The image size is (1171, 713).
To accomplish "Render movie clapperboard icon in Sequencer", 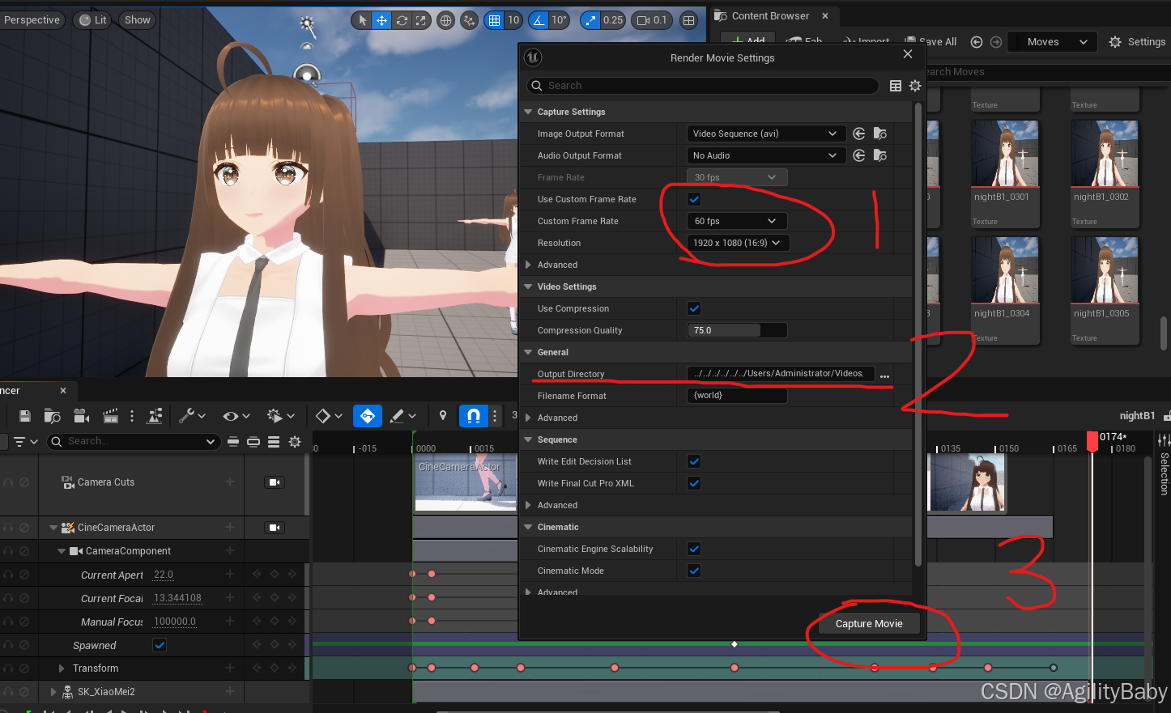I will (111, 416).
